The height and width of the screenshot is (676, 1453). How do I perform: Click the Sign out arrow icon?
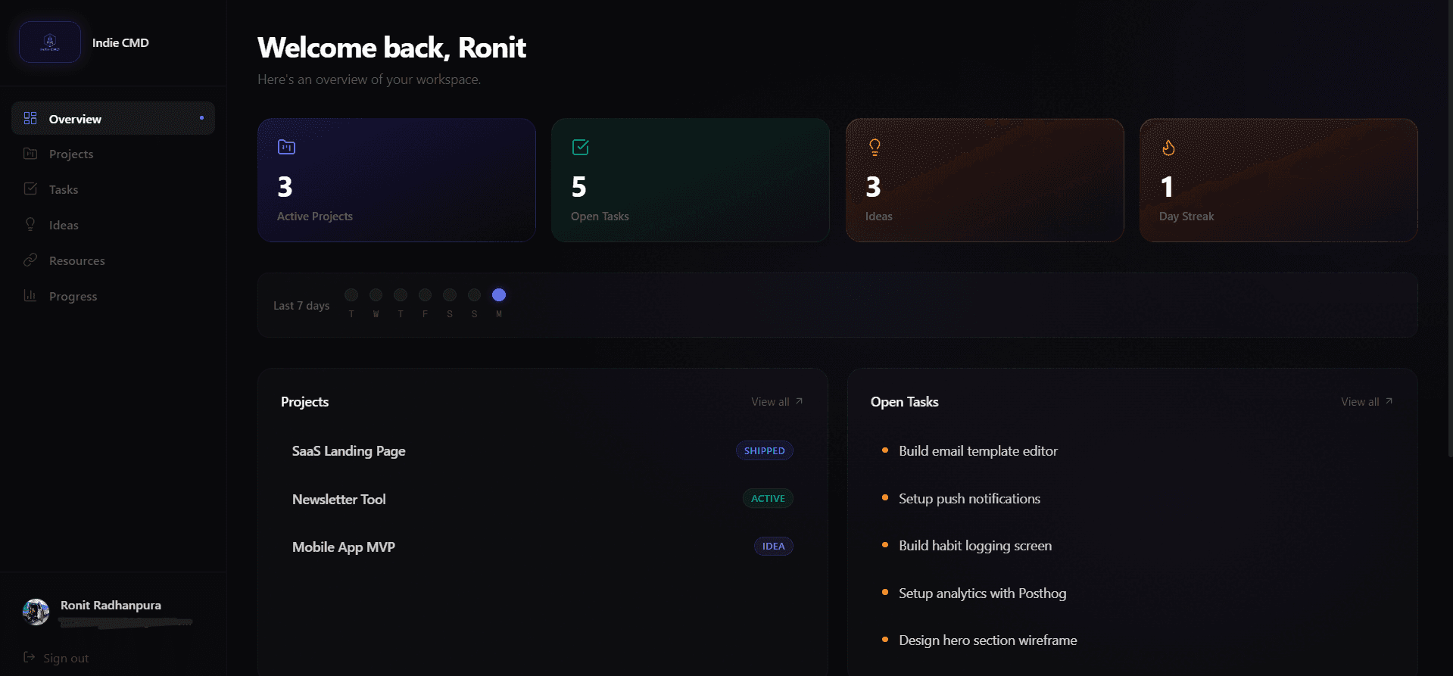coord(30,657)
